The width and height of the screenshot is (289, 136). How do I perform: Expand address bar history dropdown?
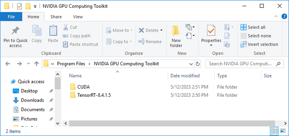pos(191,64)
